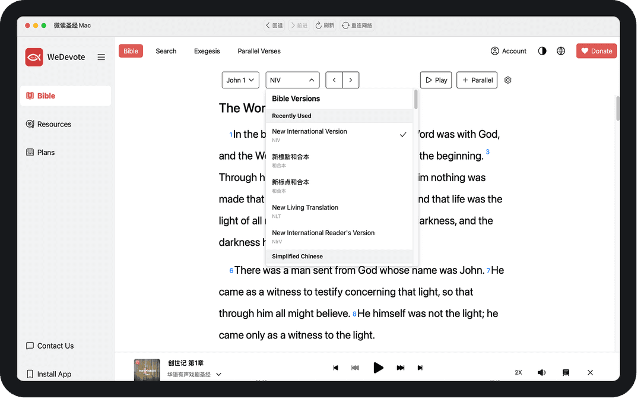Select New Living Translation version
The height and width of the screenshot is (402, 641).
click(x=305, y=211)
